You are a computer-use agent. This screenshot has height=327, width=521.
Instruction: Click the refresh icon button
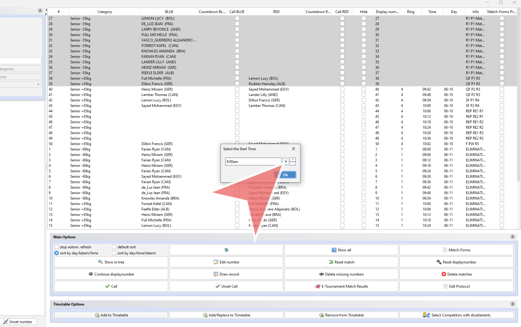[x=226, y=250]
